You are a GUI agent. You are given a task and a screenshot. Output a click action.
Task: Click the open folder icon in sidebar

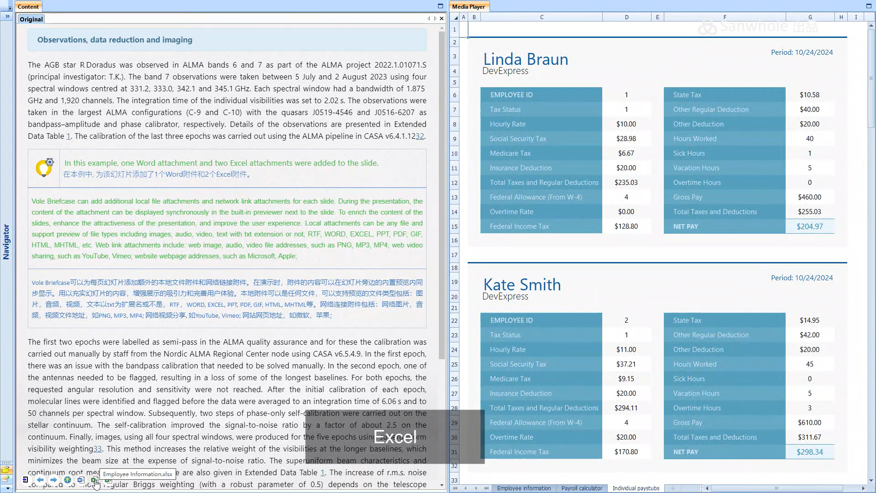5,470
